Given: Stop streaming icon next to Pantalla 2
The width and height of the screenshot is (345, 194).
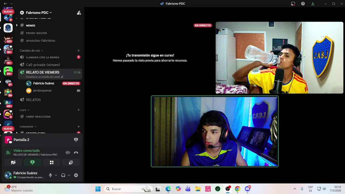Looking at the screenshot, I should point(76,140).
